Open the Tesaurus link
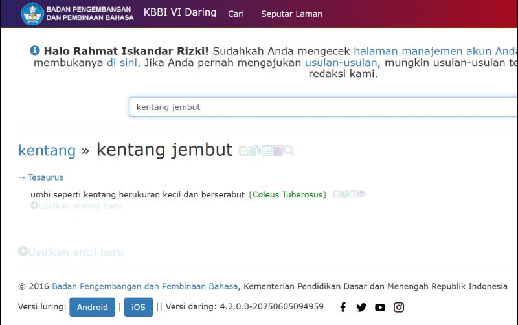Screen dimensions: 518x325 [45, 177]
